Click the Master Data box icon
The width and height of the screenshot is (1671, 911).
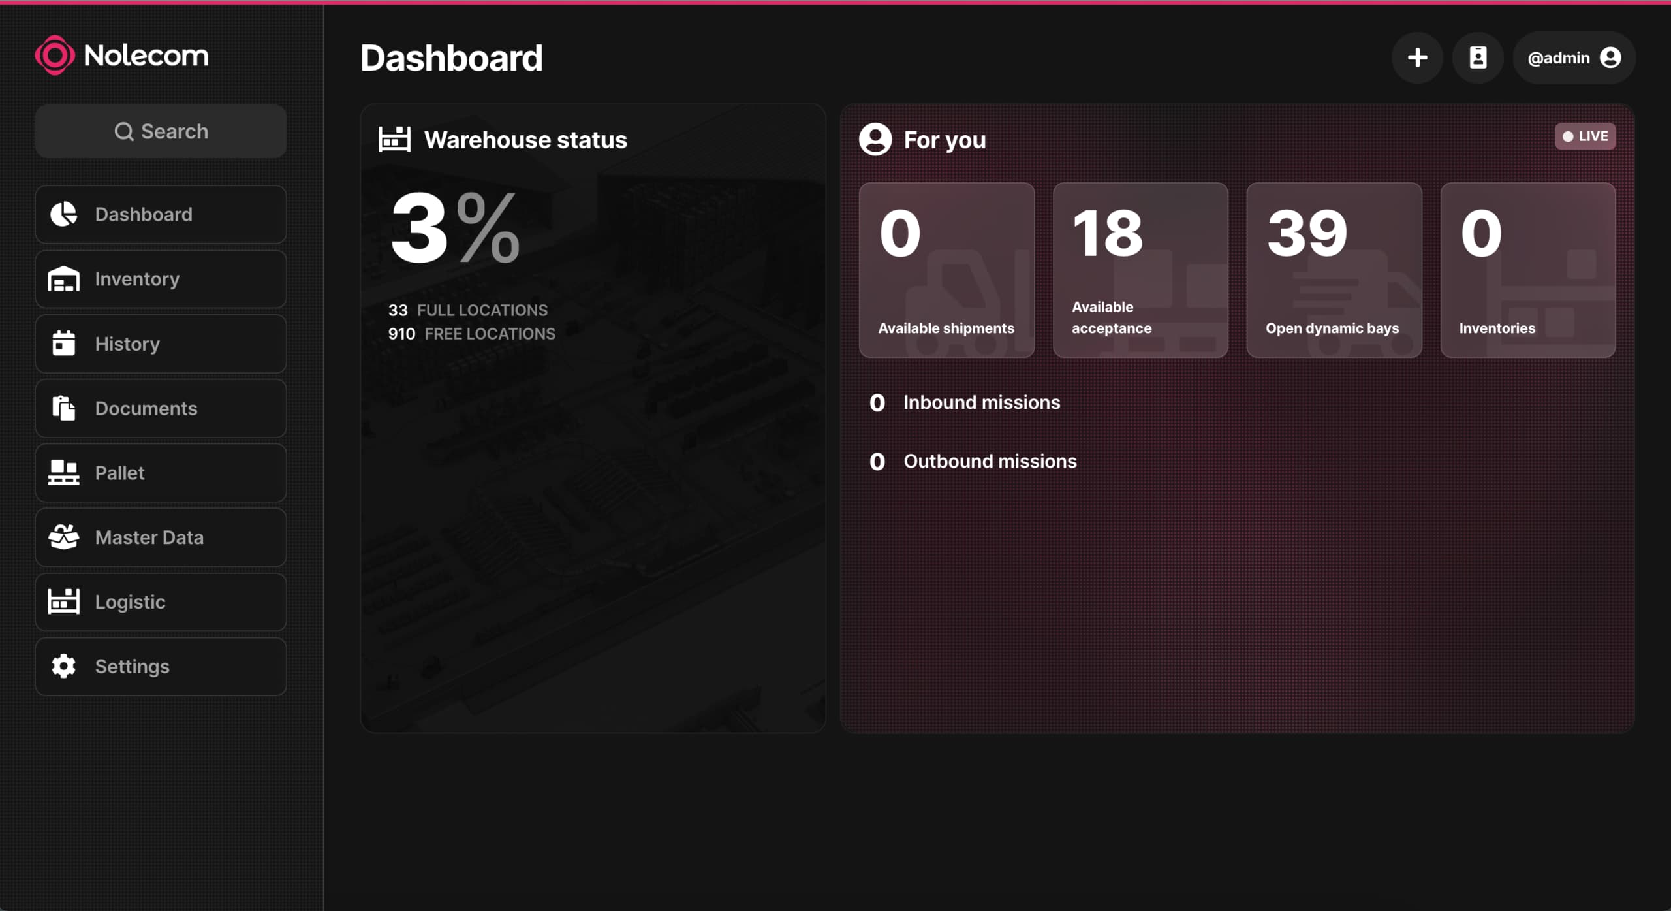click(63, 537)
